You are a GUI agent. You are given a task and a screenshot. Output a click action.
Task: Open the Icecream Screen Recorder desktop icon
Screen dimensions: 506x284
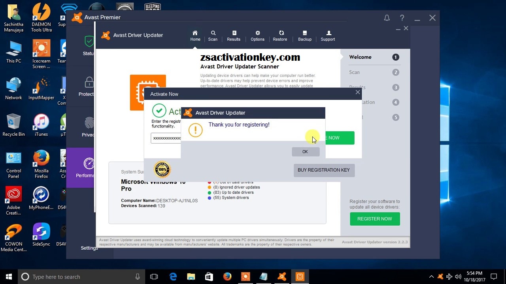pos(41,54)
